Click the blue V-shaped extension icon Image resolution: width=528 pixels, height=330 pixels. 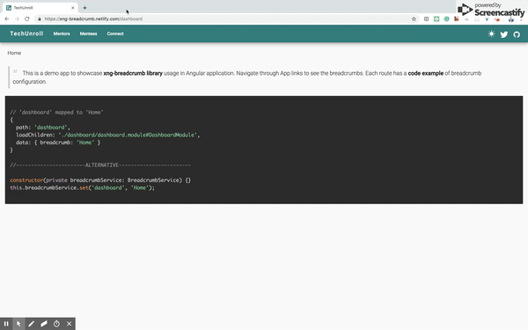487,19
